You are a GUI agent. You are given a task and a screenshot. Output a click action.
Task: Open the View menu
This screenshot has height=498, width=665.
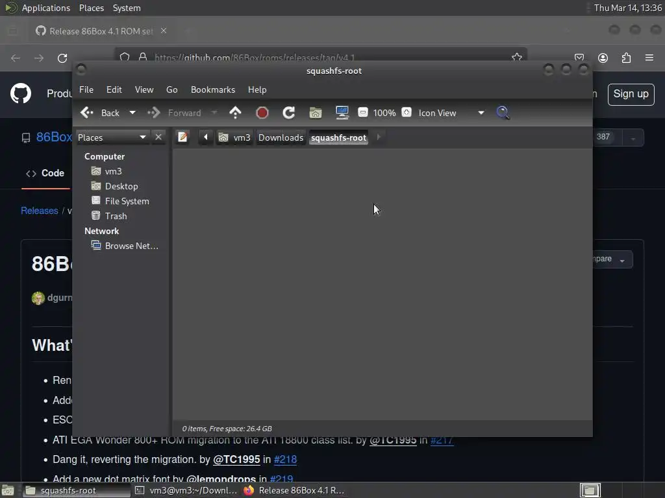point(144,89)
